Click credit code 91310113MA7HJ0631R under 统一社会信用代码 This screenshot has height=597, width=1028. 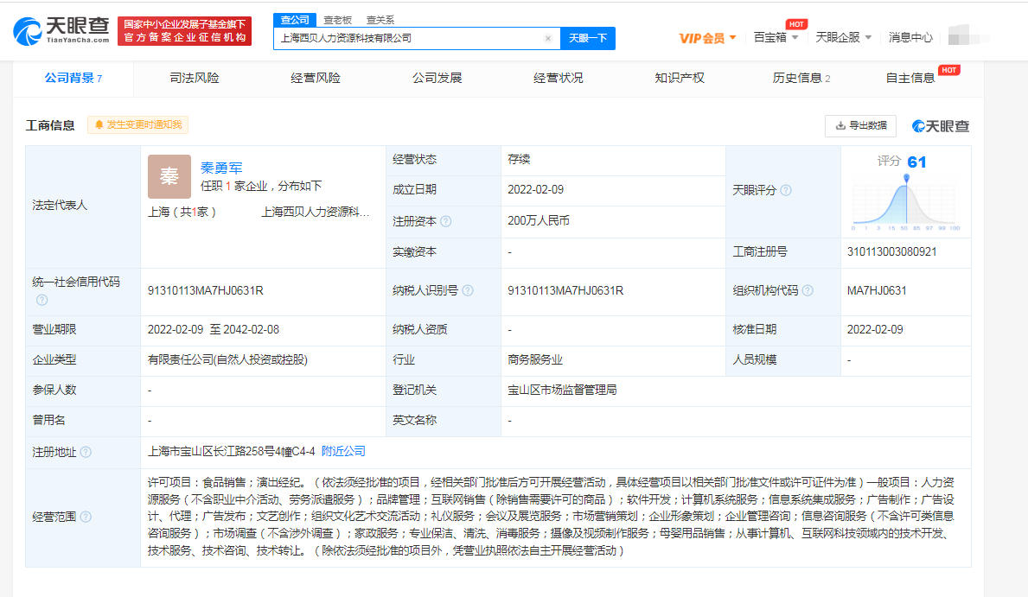pyautogui.click(x=205, y=290)
